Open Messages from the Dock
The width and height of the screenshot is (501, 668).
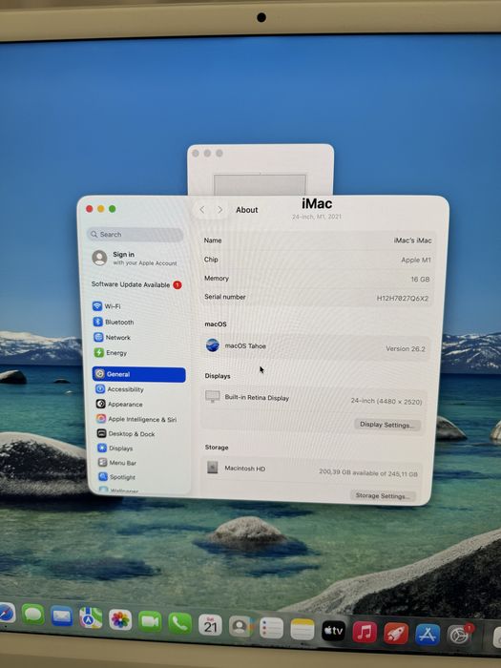click(33, 615)
